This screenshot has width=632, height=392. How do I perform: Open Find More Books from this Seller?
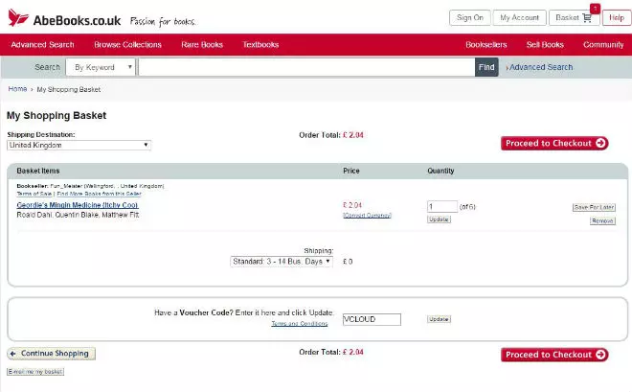tap(100, 194)
